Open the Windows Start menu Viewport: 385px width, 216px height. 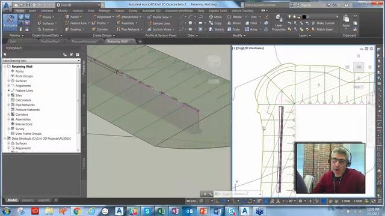click(7, 211)
